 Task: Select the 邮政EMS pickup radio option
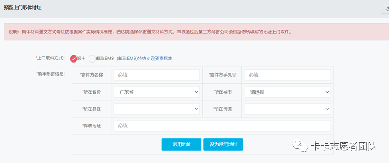(92, 59)
